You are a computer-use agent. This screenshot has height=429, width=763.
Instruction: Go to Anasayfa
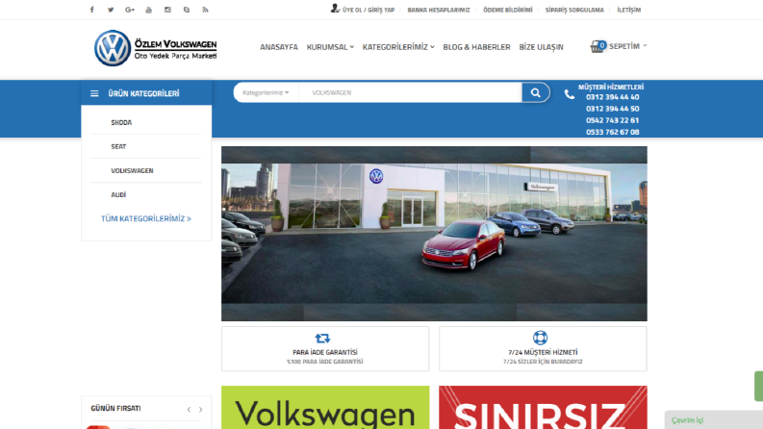279,47
